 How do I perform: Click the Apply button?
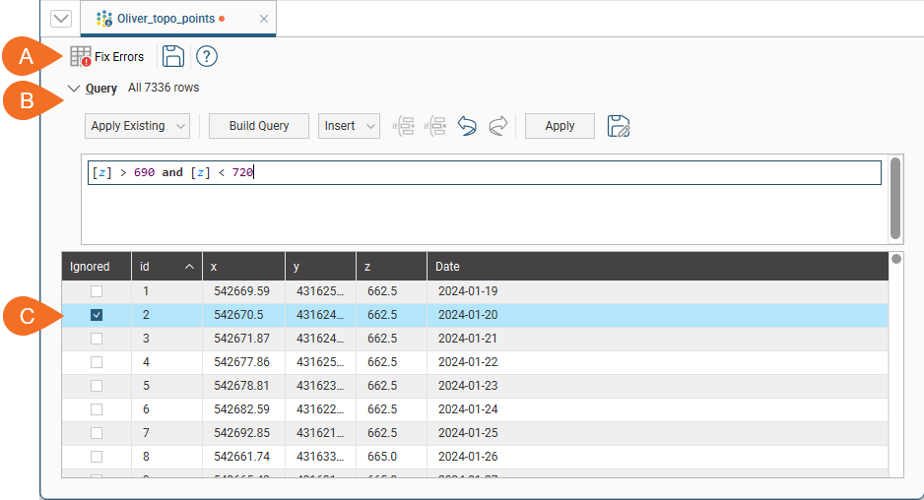click(560, 126)
